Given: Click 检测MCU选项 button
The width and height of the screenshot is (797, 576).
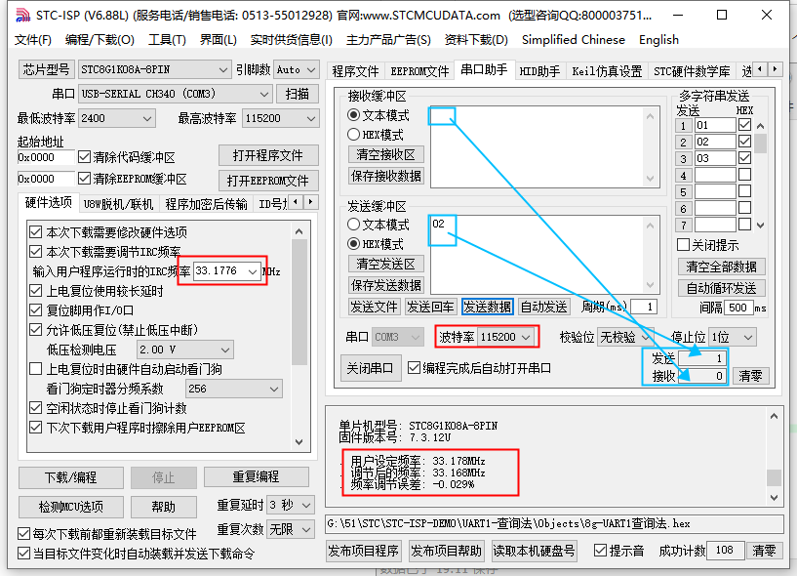Looking at the screenshot, I should coord(70,507).
